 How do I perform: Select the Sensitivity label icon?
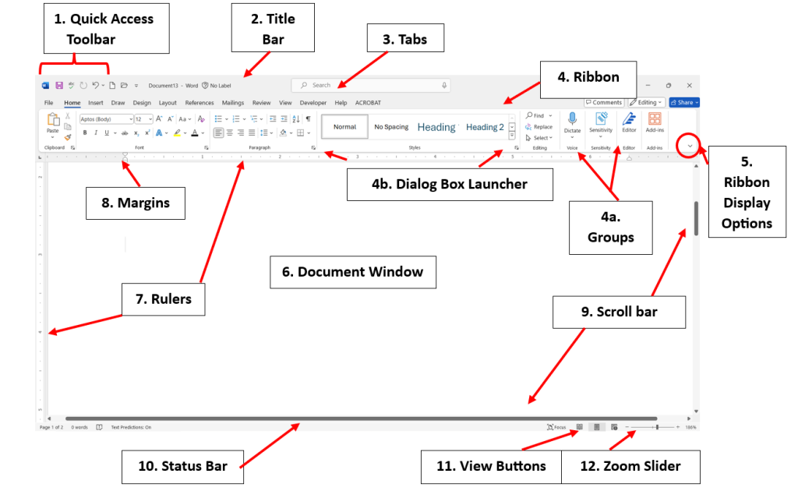point(600,118)
